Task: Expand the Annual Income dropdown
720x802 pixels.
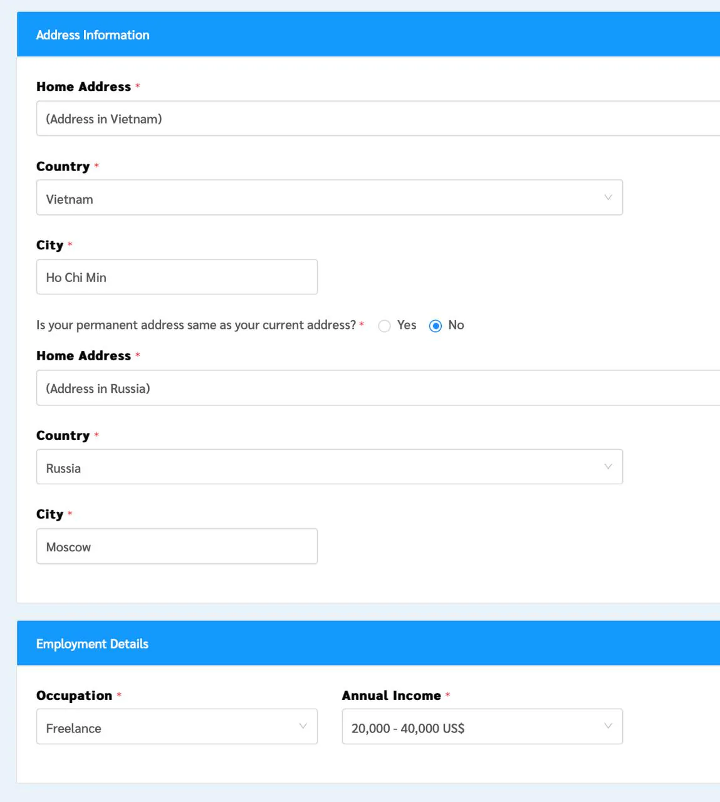Action: (x=483, y=727)
